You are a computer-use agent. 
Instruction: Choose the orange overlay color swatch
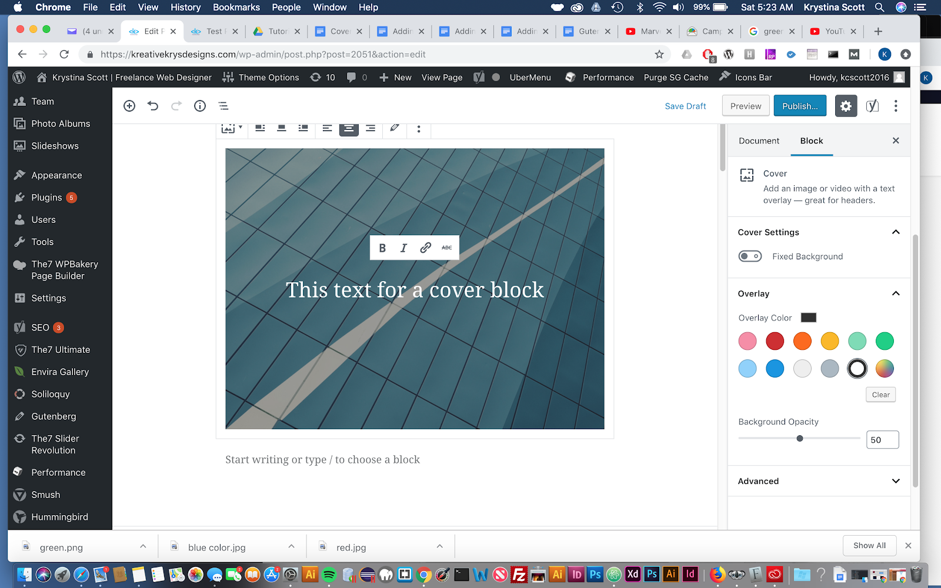tap(802, 341)
